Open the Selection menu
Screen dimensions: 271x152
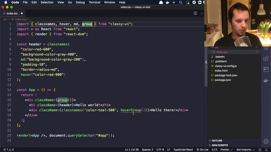(47, 3)
